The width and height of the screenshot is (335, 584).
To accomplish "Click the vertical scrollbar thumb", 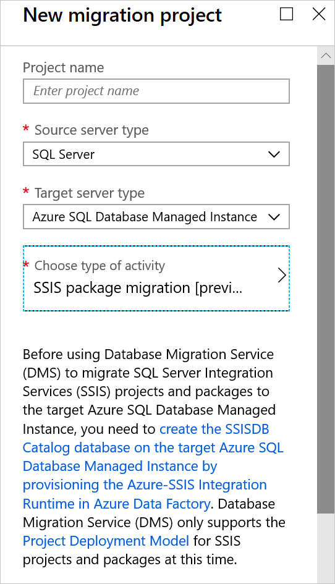I will (x=326, y=289).
